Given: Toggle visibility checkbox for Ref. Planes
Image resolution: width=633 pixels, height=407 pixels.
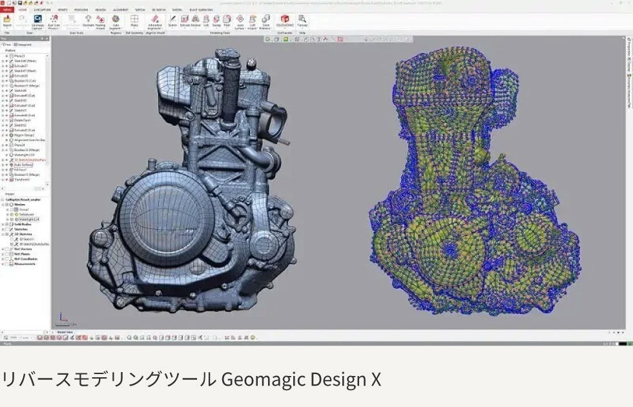Looking at the screenshot, I should (x=6, y=254).
